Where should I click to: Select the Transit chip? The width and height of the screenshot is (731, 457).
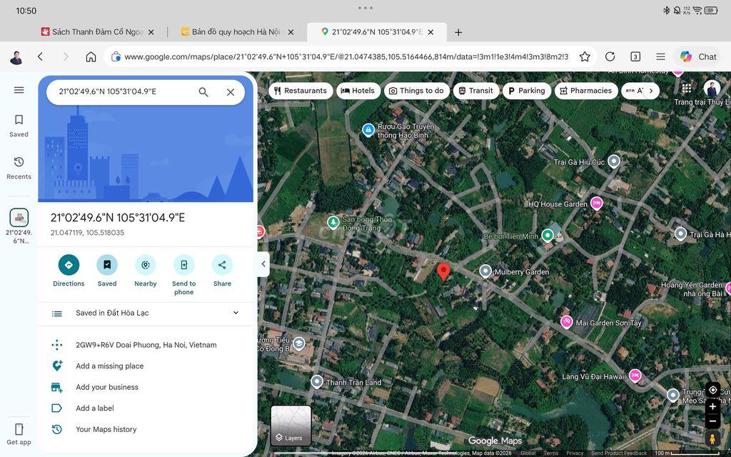pyautogui.click(x=476, y=91)
